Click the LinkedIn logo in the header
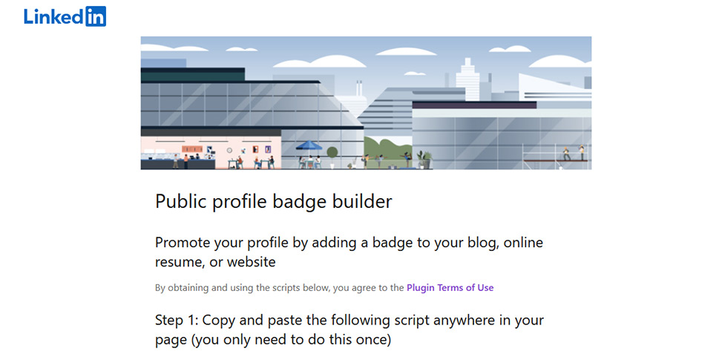The height and width of the screenshot is (360, 719). (x=65, y=16)
